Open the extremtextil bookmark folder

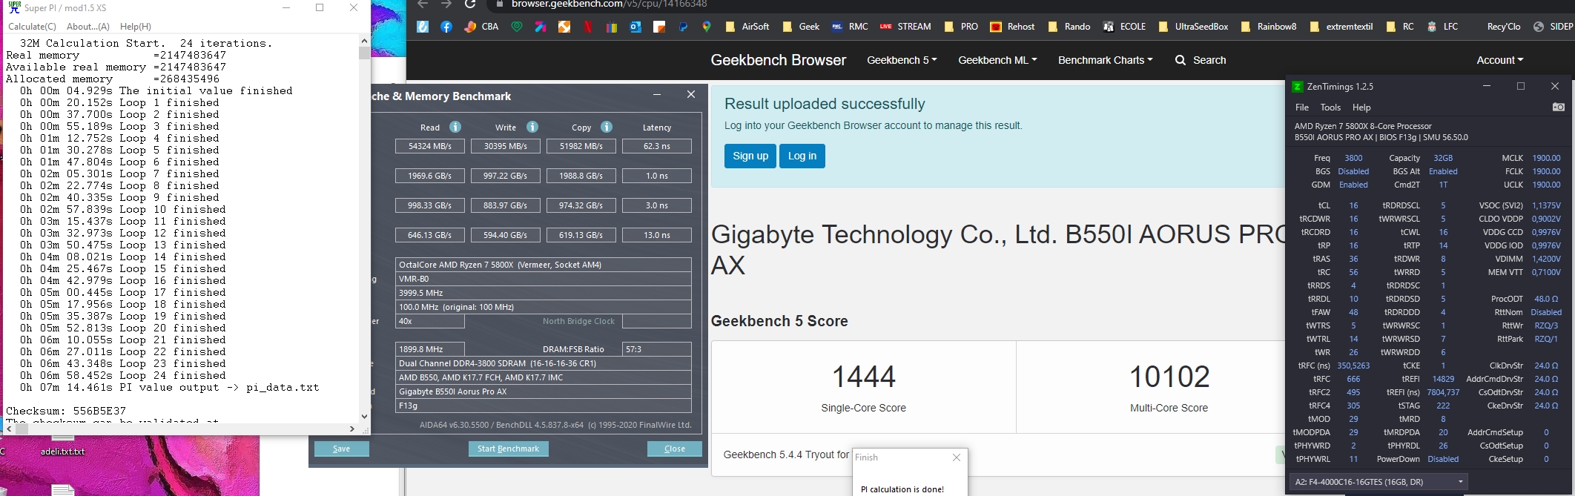point(1341,27)
